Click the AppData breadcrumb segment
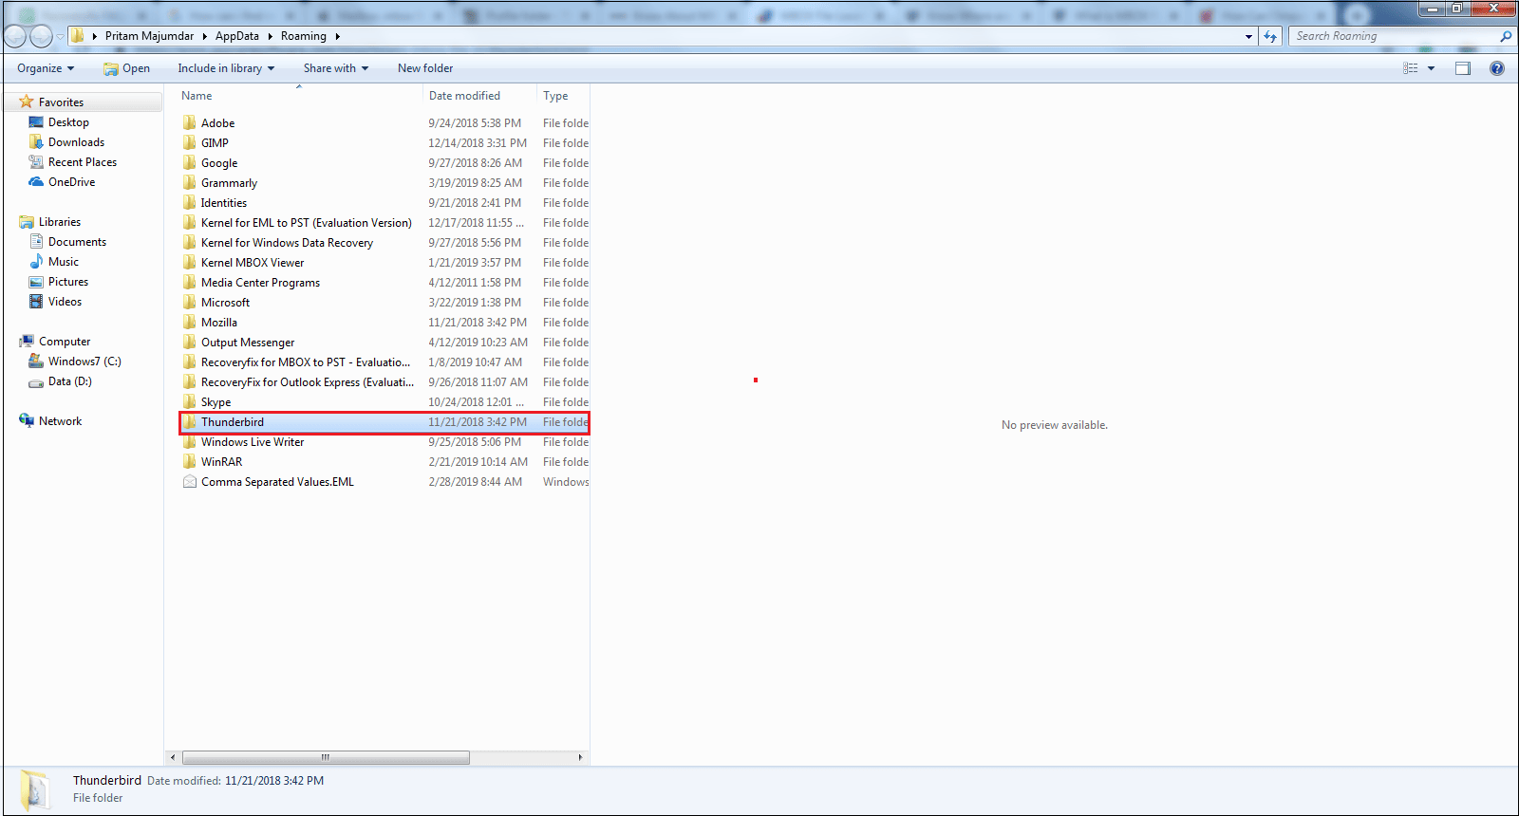 pos(237,36)
